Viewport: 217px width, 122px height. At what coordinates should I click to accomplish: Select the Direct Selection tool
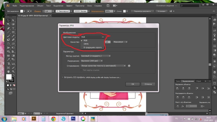click(13, 20)
